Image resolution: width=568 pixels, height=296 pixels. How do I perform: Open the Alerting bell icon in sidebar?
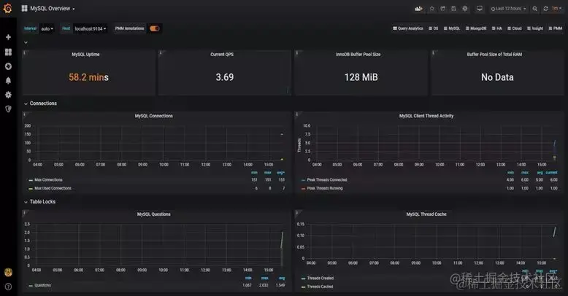click(8, 80)
